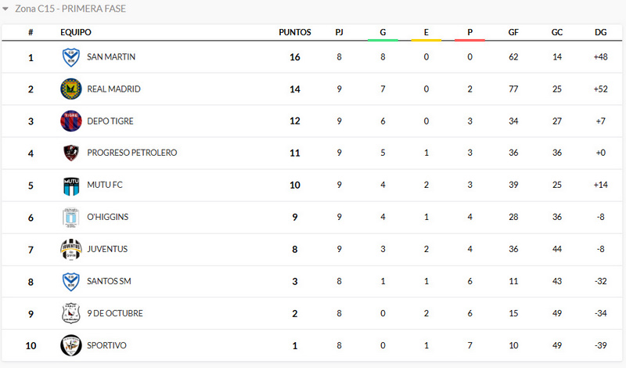This screenshot has height=368, width=626.
Task: Click the O'Higgins team crest
Action: point(71,218)
